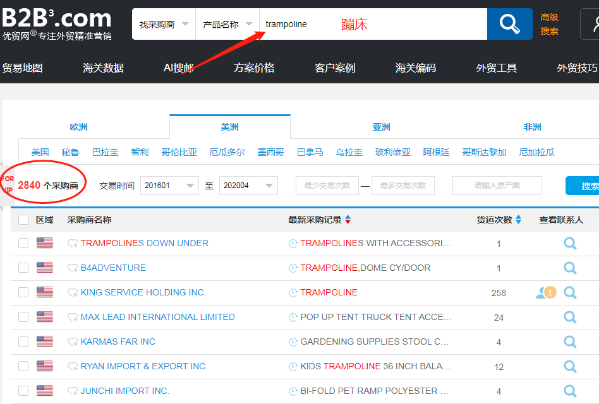599x404 pixels.
Task: View contacts magnifier for KING SERVICE HOLDING
Action: point(570,293)
